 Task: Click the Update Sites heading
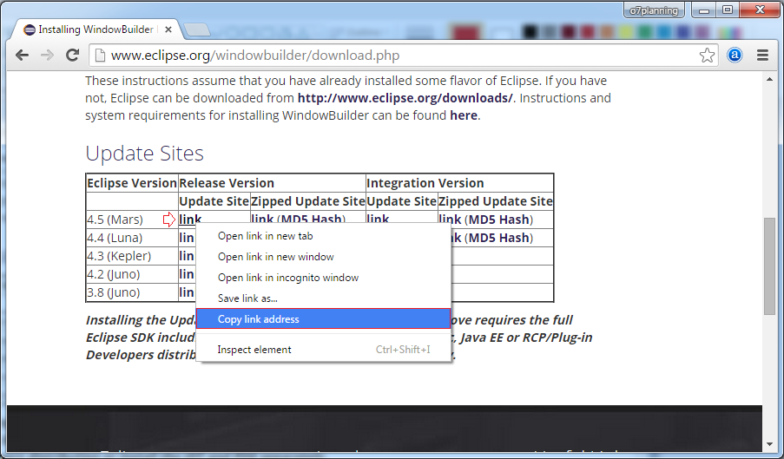pos(144,154)
